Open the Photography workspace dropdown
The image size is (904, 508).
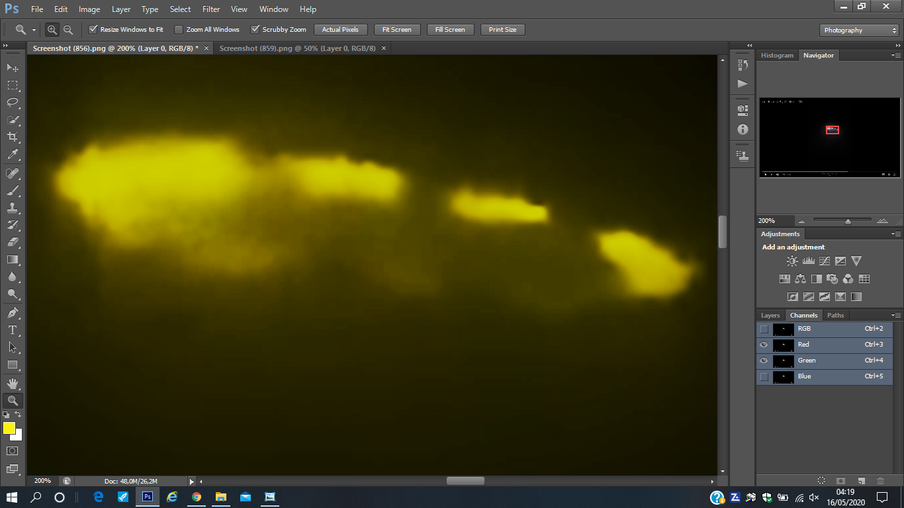click(858, 30)
